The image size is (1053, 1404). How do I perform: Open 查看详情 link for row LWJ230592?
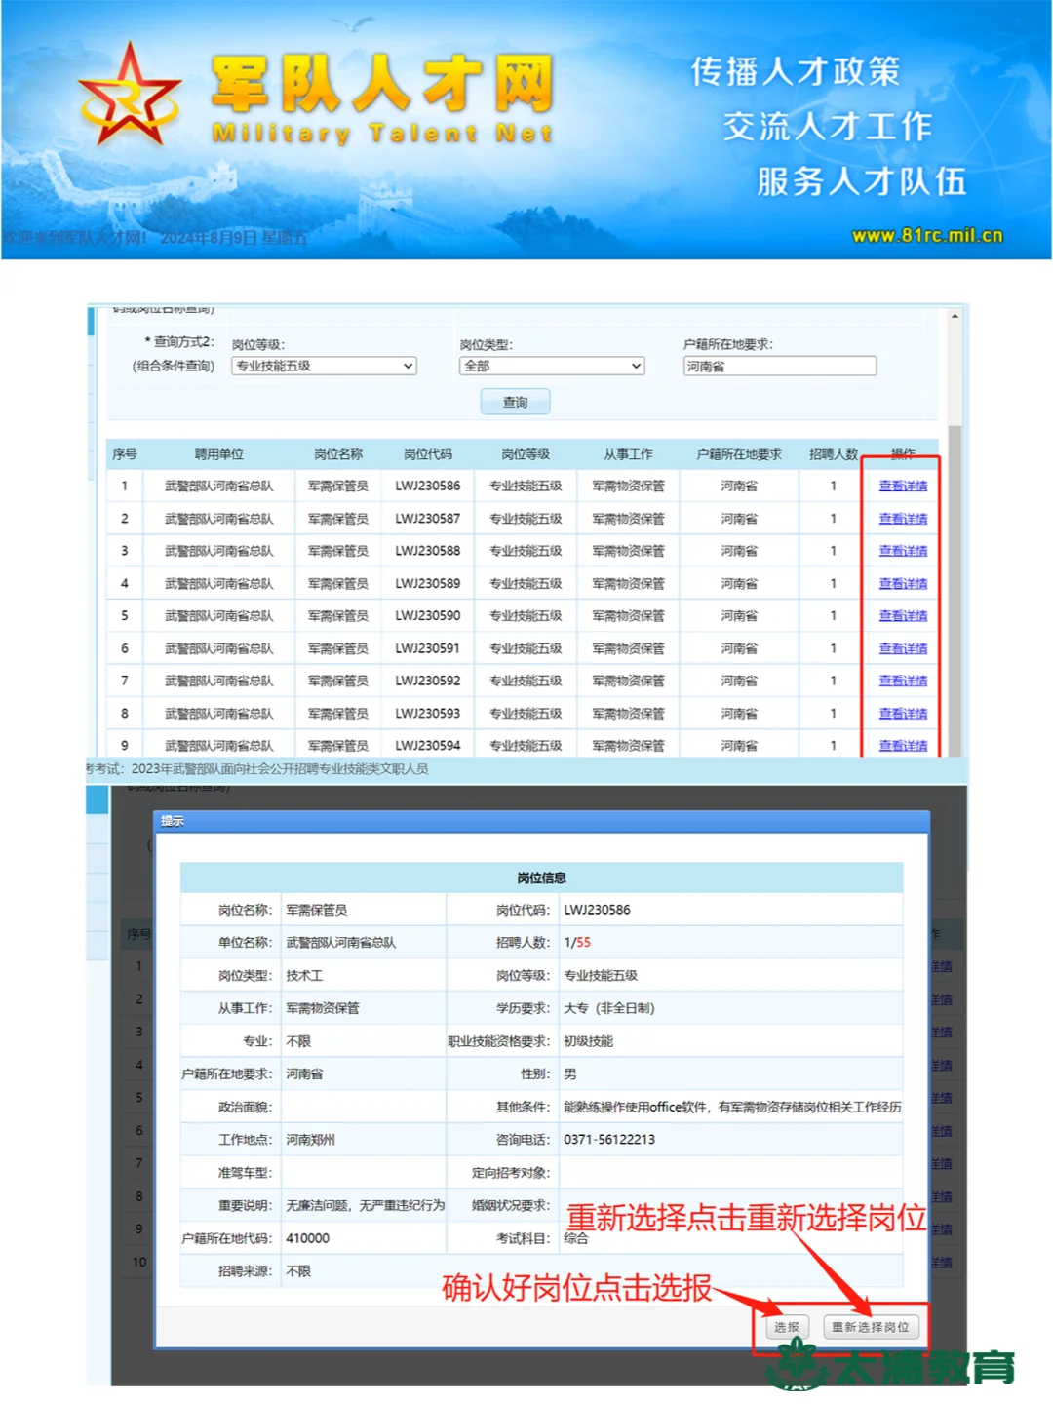[903, 681]
